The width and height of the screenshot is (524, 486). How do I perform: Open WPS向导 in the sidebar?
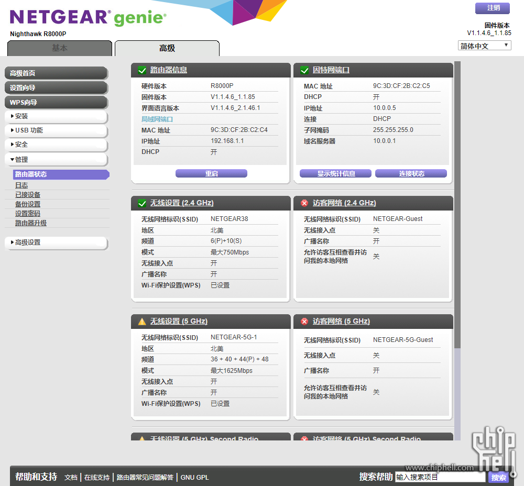pos(56,103)
